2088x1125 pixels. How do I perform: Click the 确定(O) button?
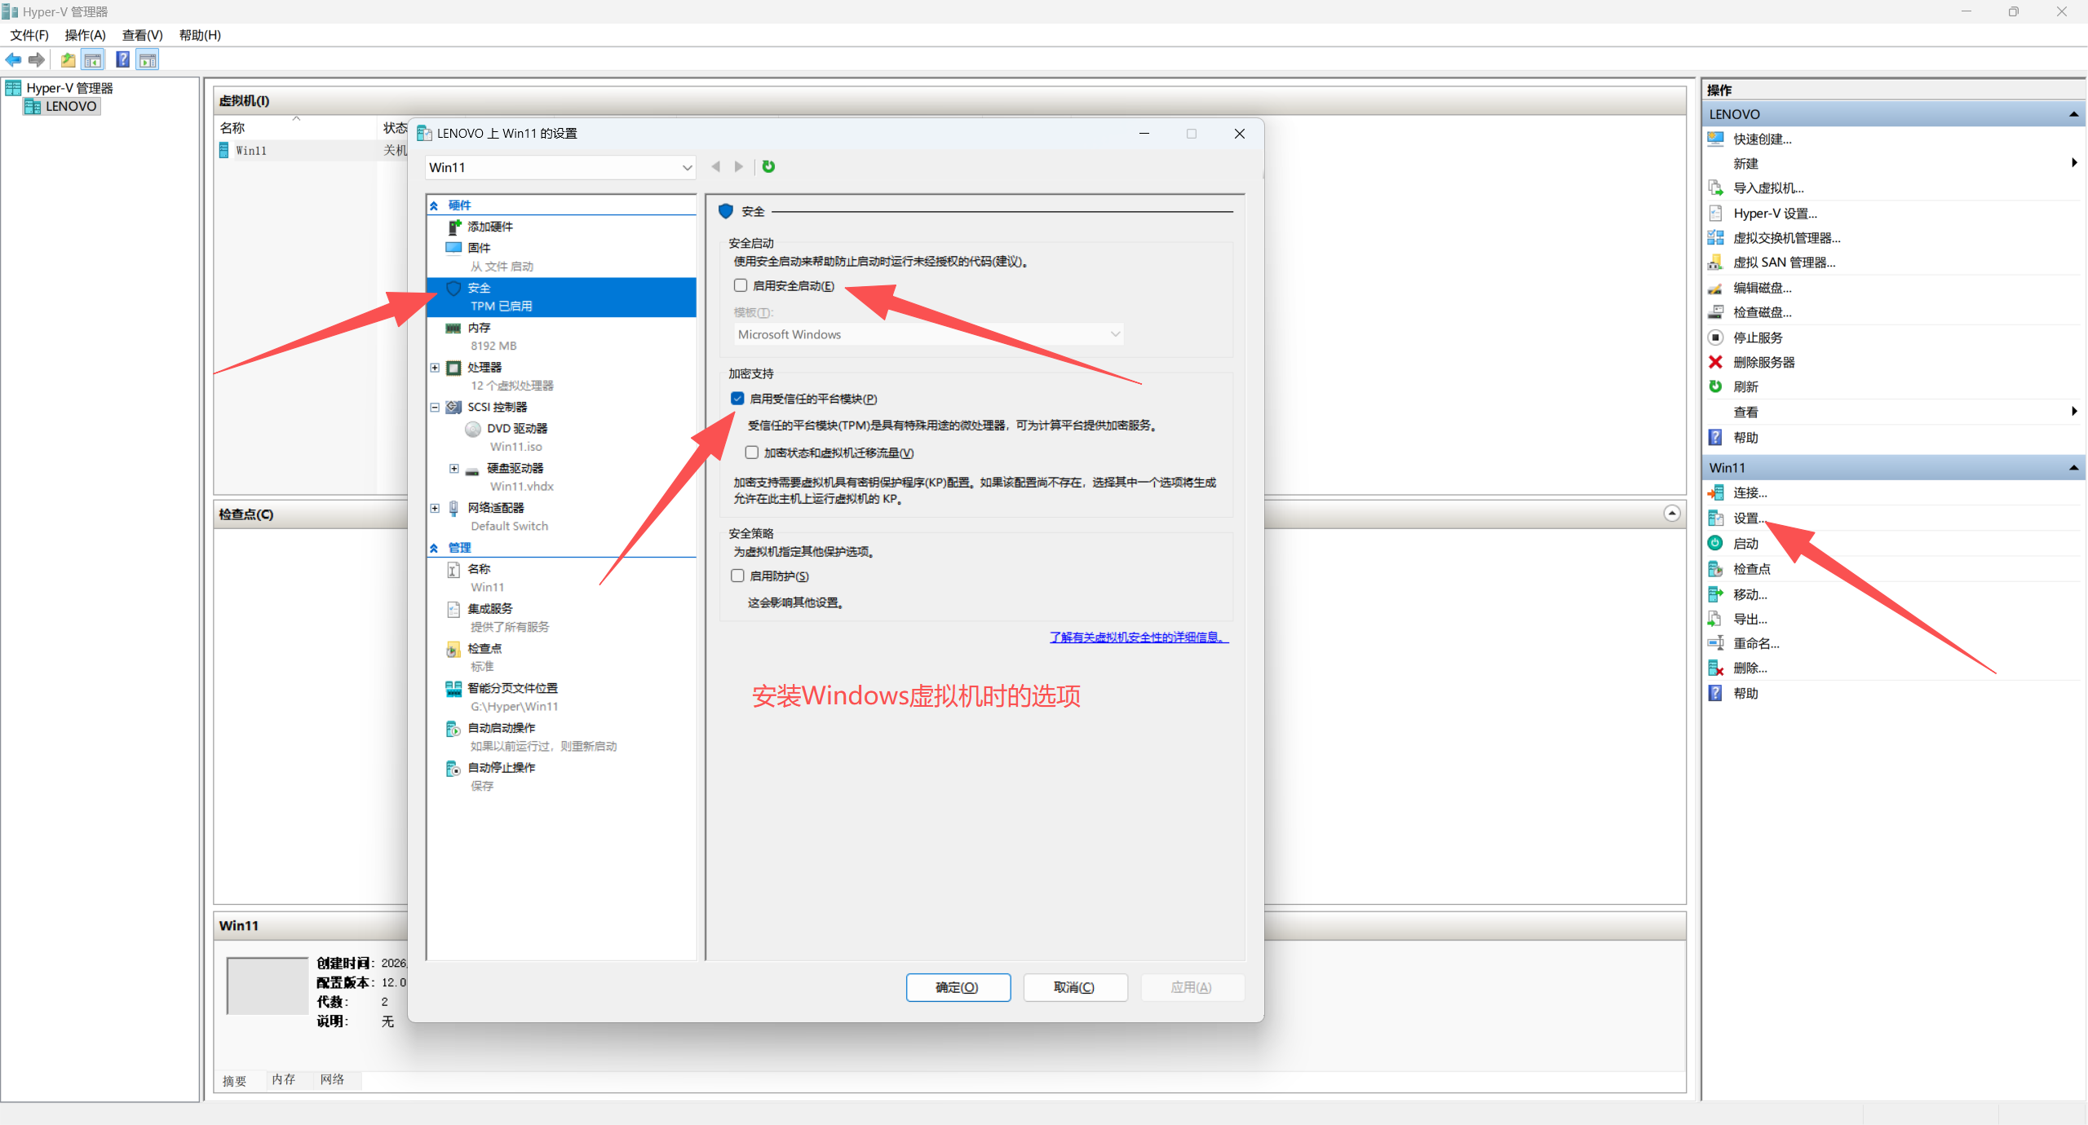[958, 987]
